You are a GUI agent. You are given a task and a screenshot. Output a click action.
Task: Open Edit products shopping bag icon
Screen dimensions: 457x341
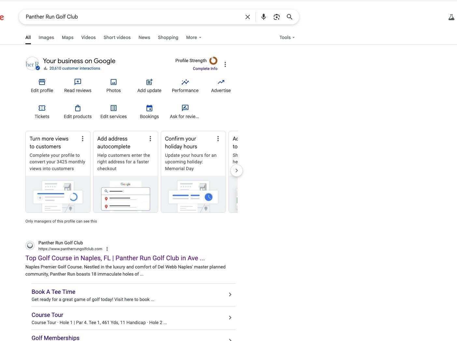click(x=78, y=108)
